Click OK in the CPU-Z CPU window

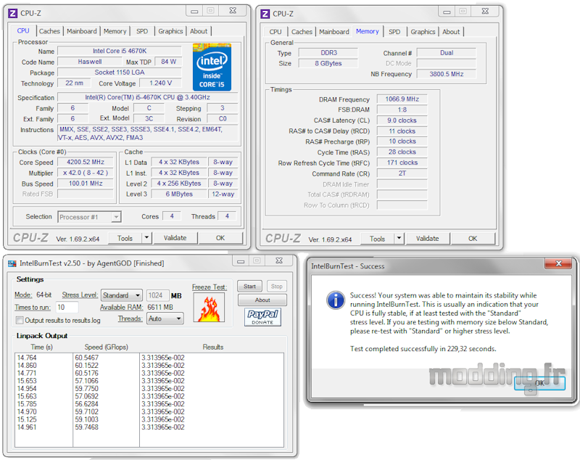click(x=220, y=238)
